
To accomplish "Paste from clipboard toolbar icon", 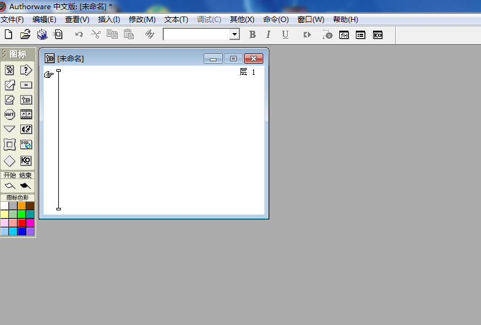I will (x=129, y=34).
